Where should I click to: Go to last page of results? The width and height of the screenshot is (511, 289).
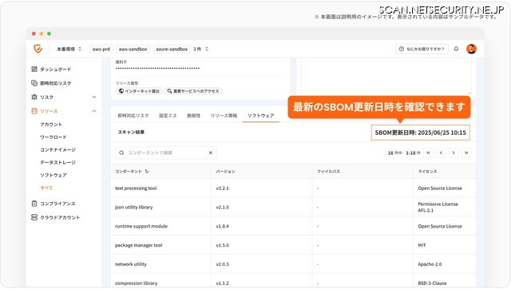coord(466,152)
